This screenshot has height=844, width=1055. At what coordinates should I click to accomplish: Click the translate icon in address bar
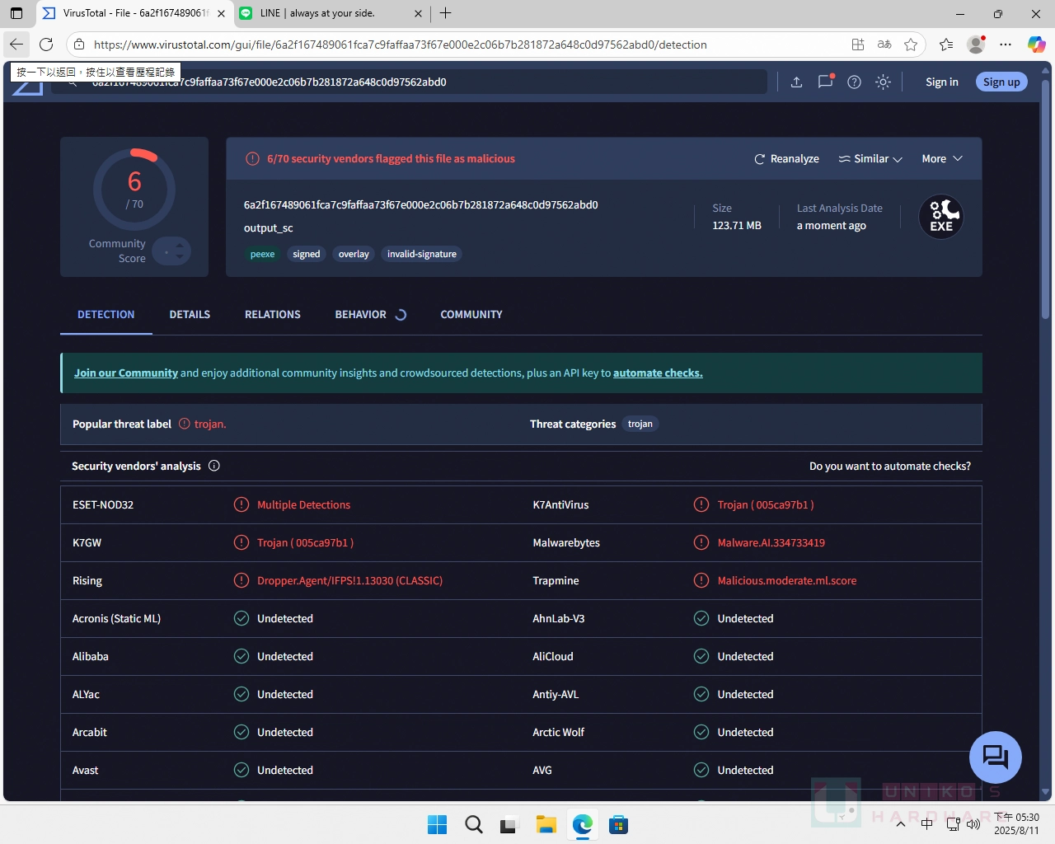884,45
